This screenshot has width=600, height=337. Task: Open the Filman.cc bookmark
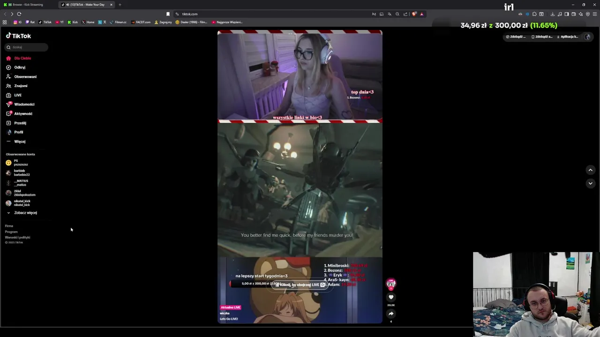click(118, 22)
